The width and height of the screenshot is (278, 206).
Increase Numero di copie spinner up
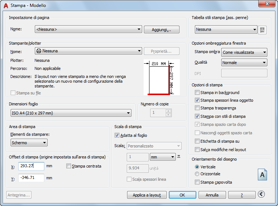(x=168, y=111)
